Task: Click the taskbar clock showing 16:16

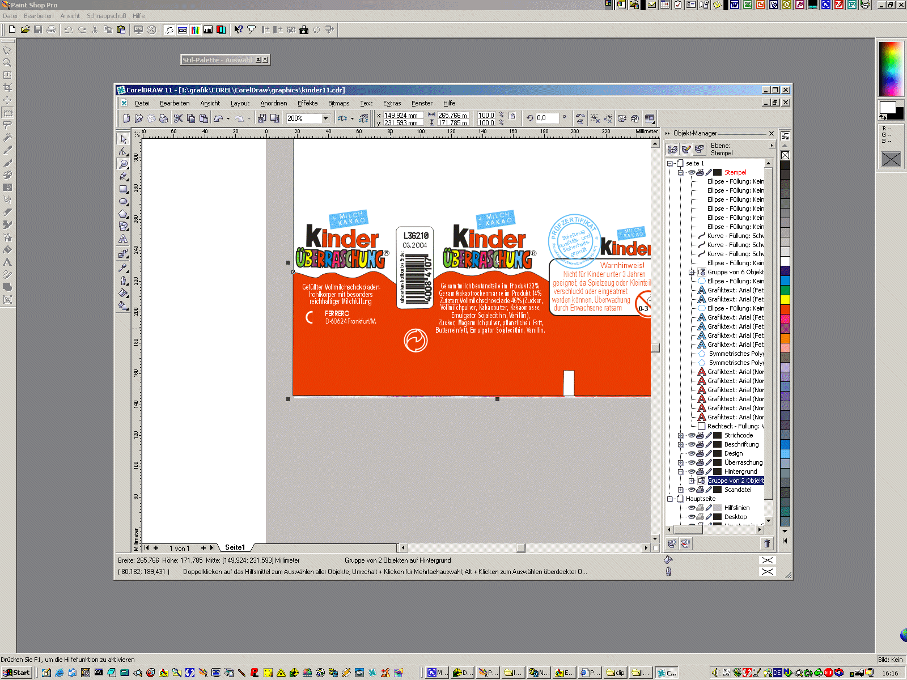Action: [890, 673]
